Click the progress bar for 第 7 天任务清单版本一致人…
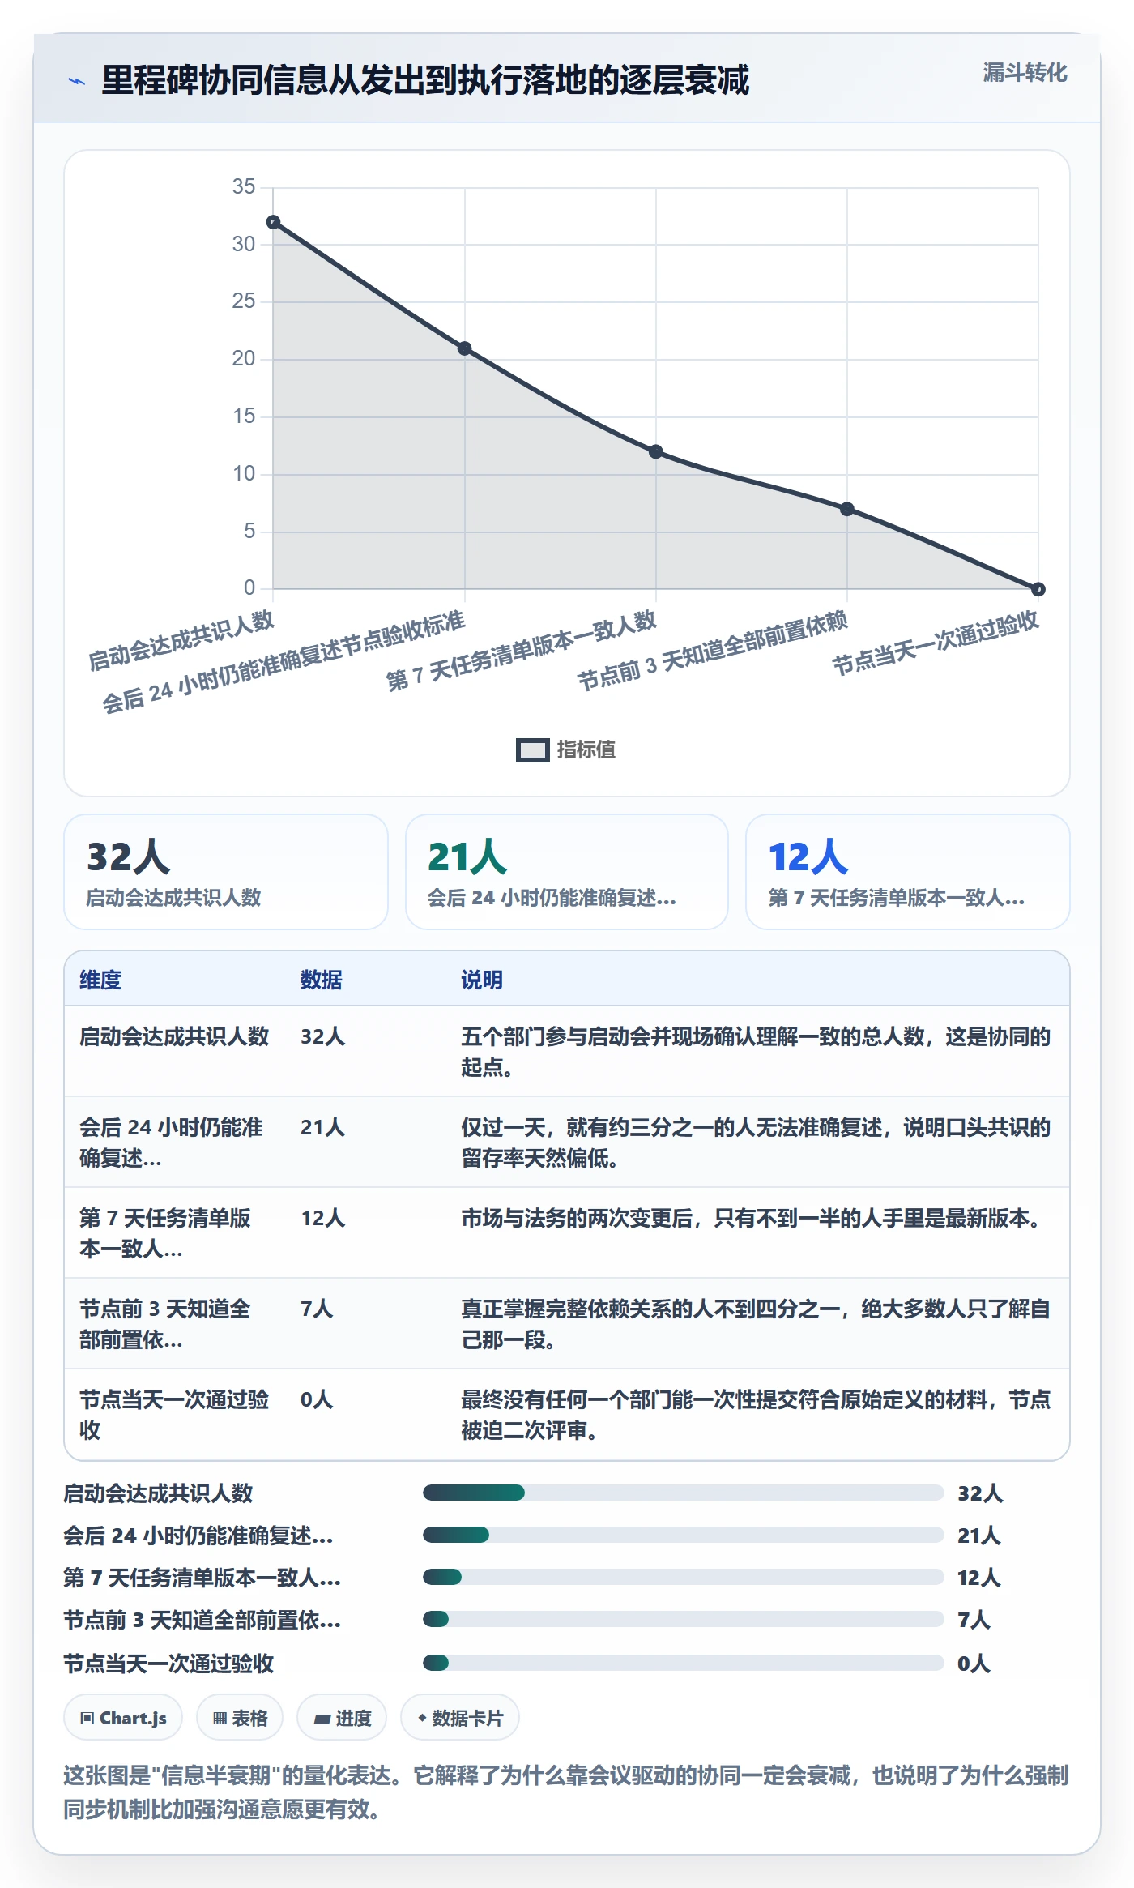This screenshot has height=1888, width=1134. pyautogui.click(x=684, y=1577)
